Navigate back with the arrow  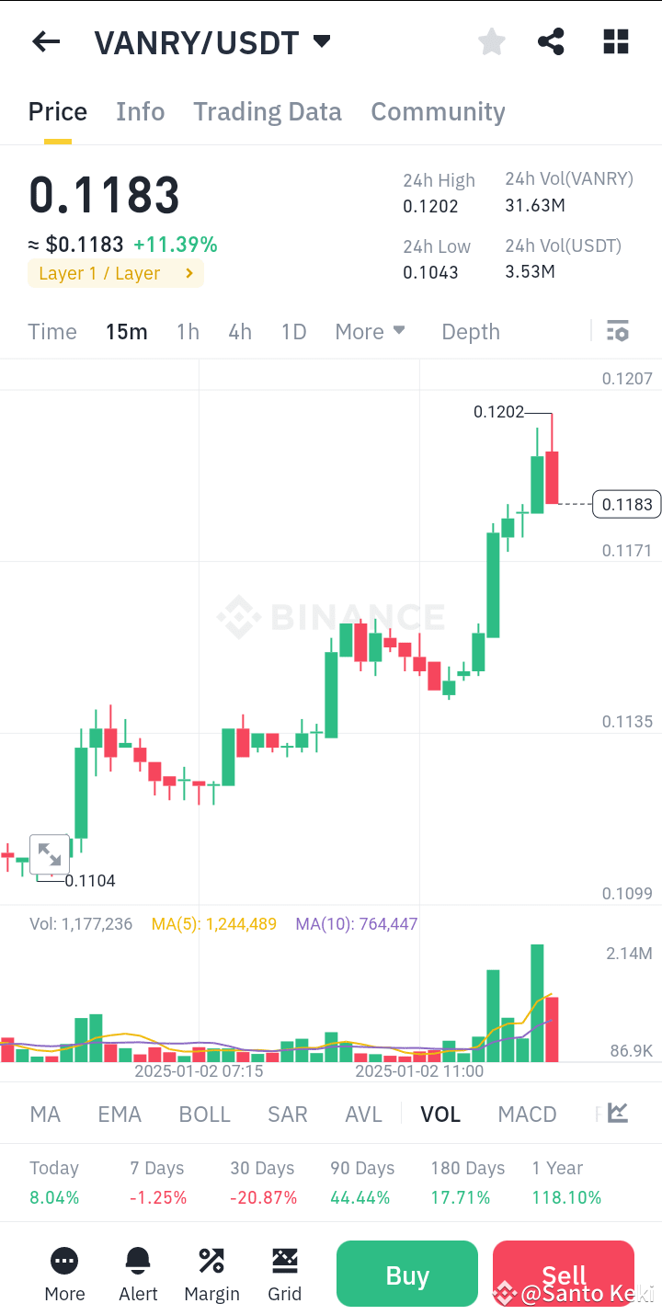[x=46, y=41]
